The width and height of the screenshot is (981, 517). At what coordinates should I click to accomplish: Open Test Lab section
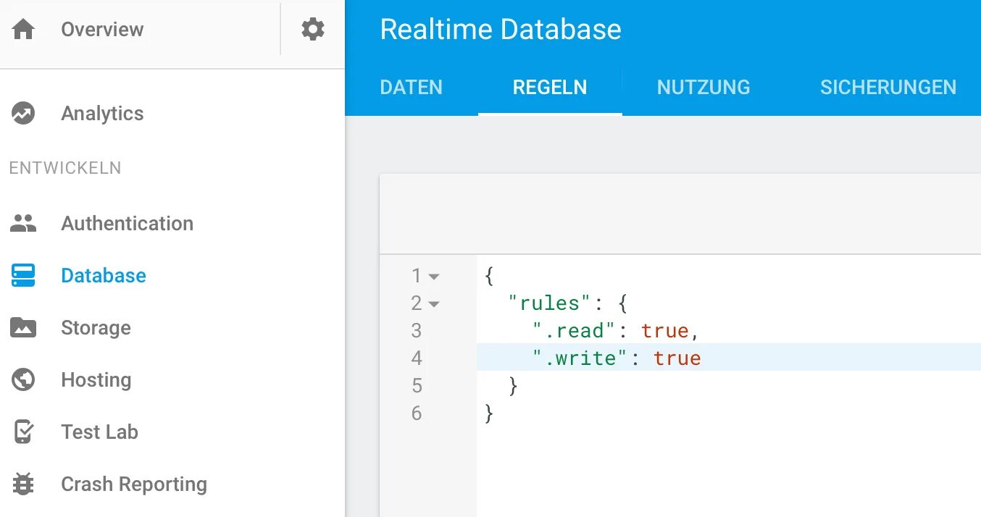tap(99, 432)
